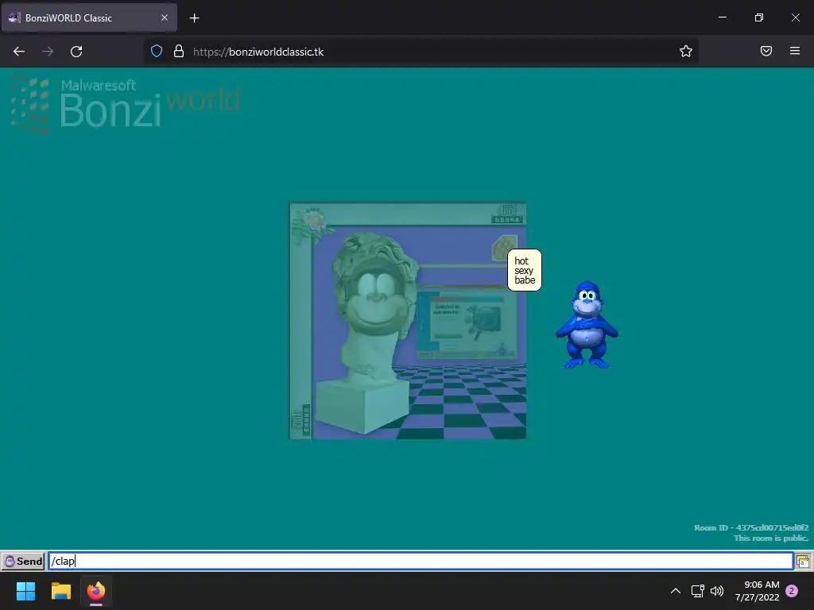The height and width of the screenshot is (610, 814).
Task: Open the clock and calendar flyout
Action: (757, 591)
